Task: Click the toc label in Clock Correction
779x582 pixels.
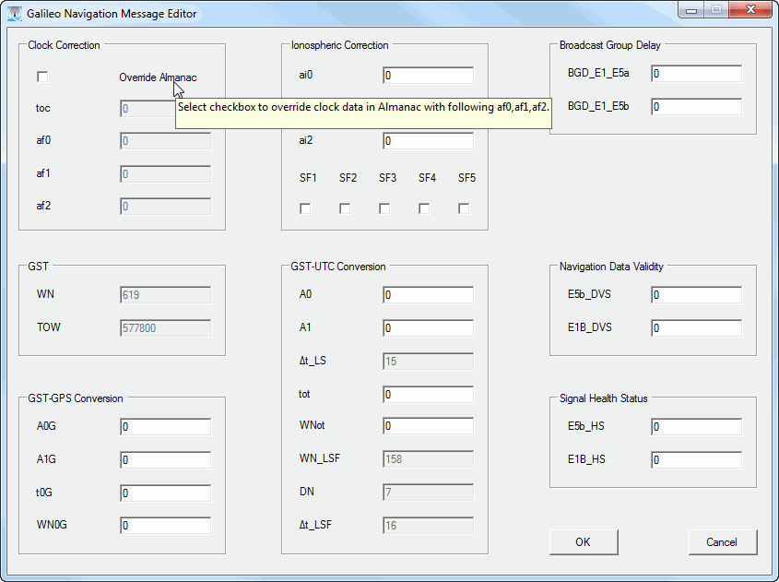Action: [43, 108]
